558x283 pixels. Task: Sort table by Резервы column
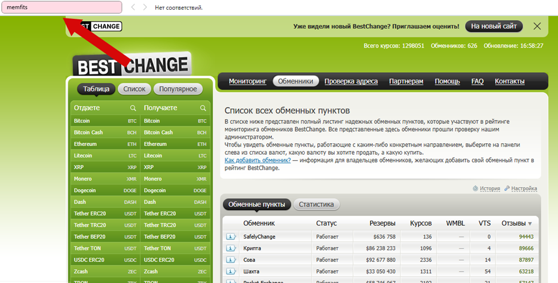click(x=382, y=223)
